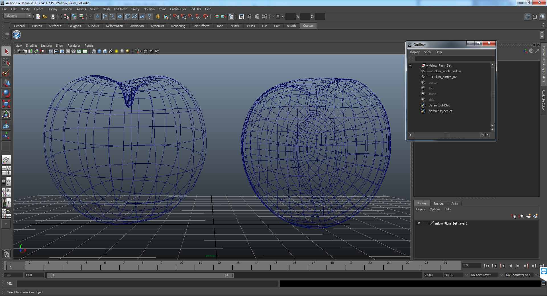Open the viewport Shading menu
The height and width of the screenshot is (296, 547).
click(31, 46)
